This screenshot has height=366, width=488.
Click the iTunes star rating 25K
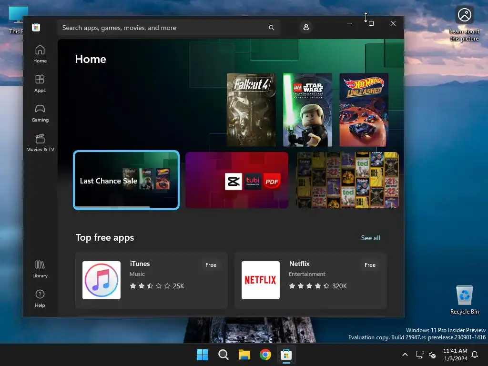[157, 286]
